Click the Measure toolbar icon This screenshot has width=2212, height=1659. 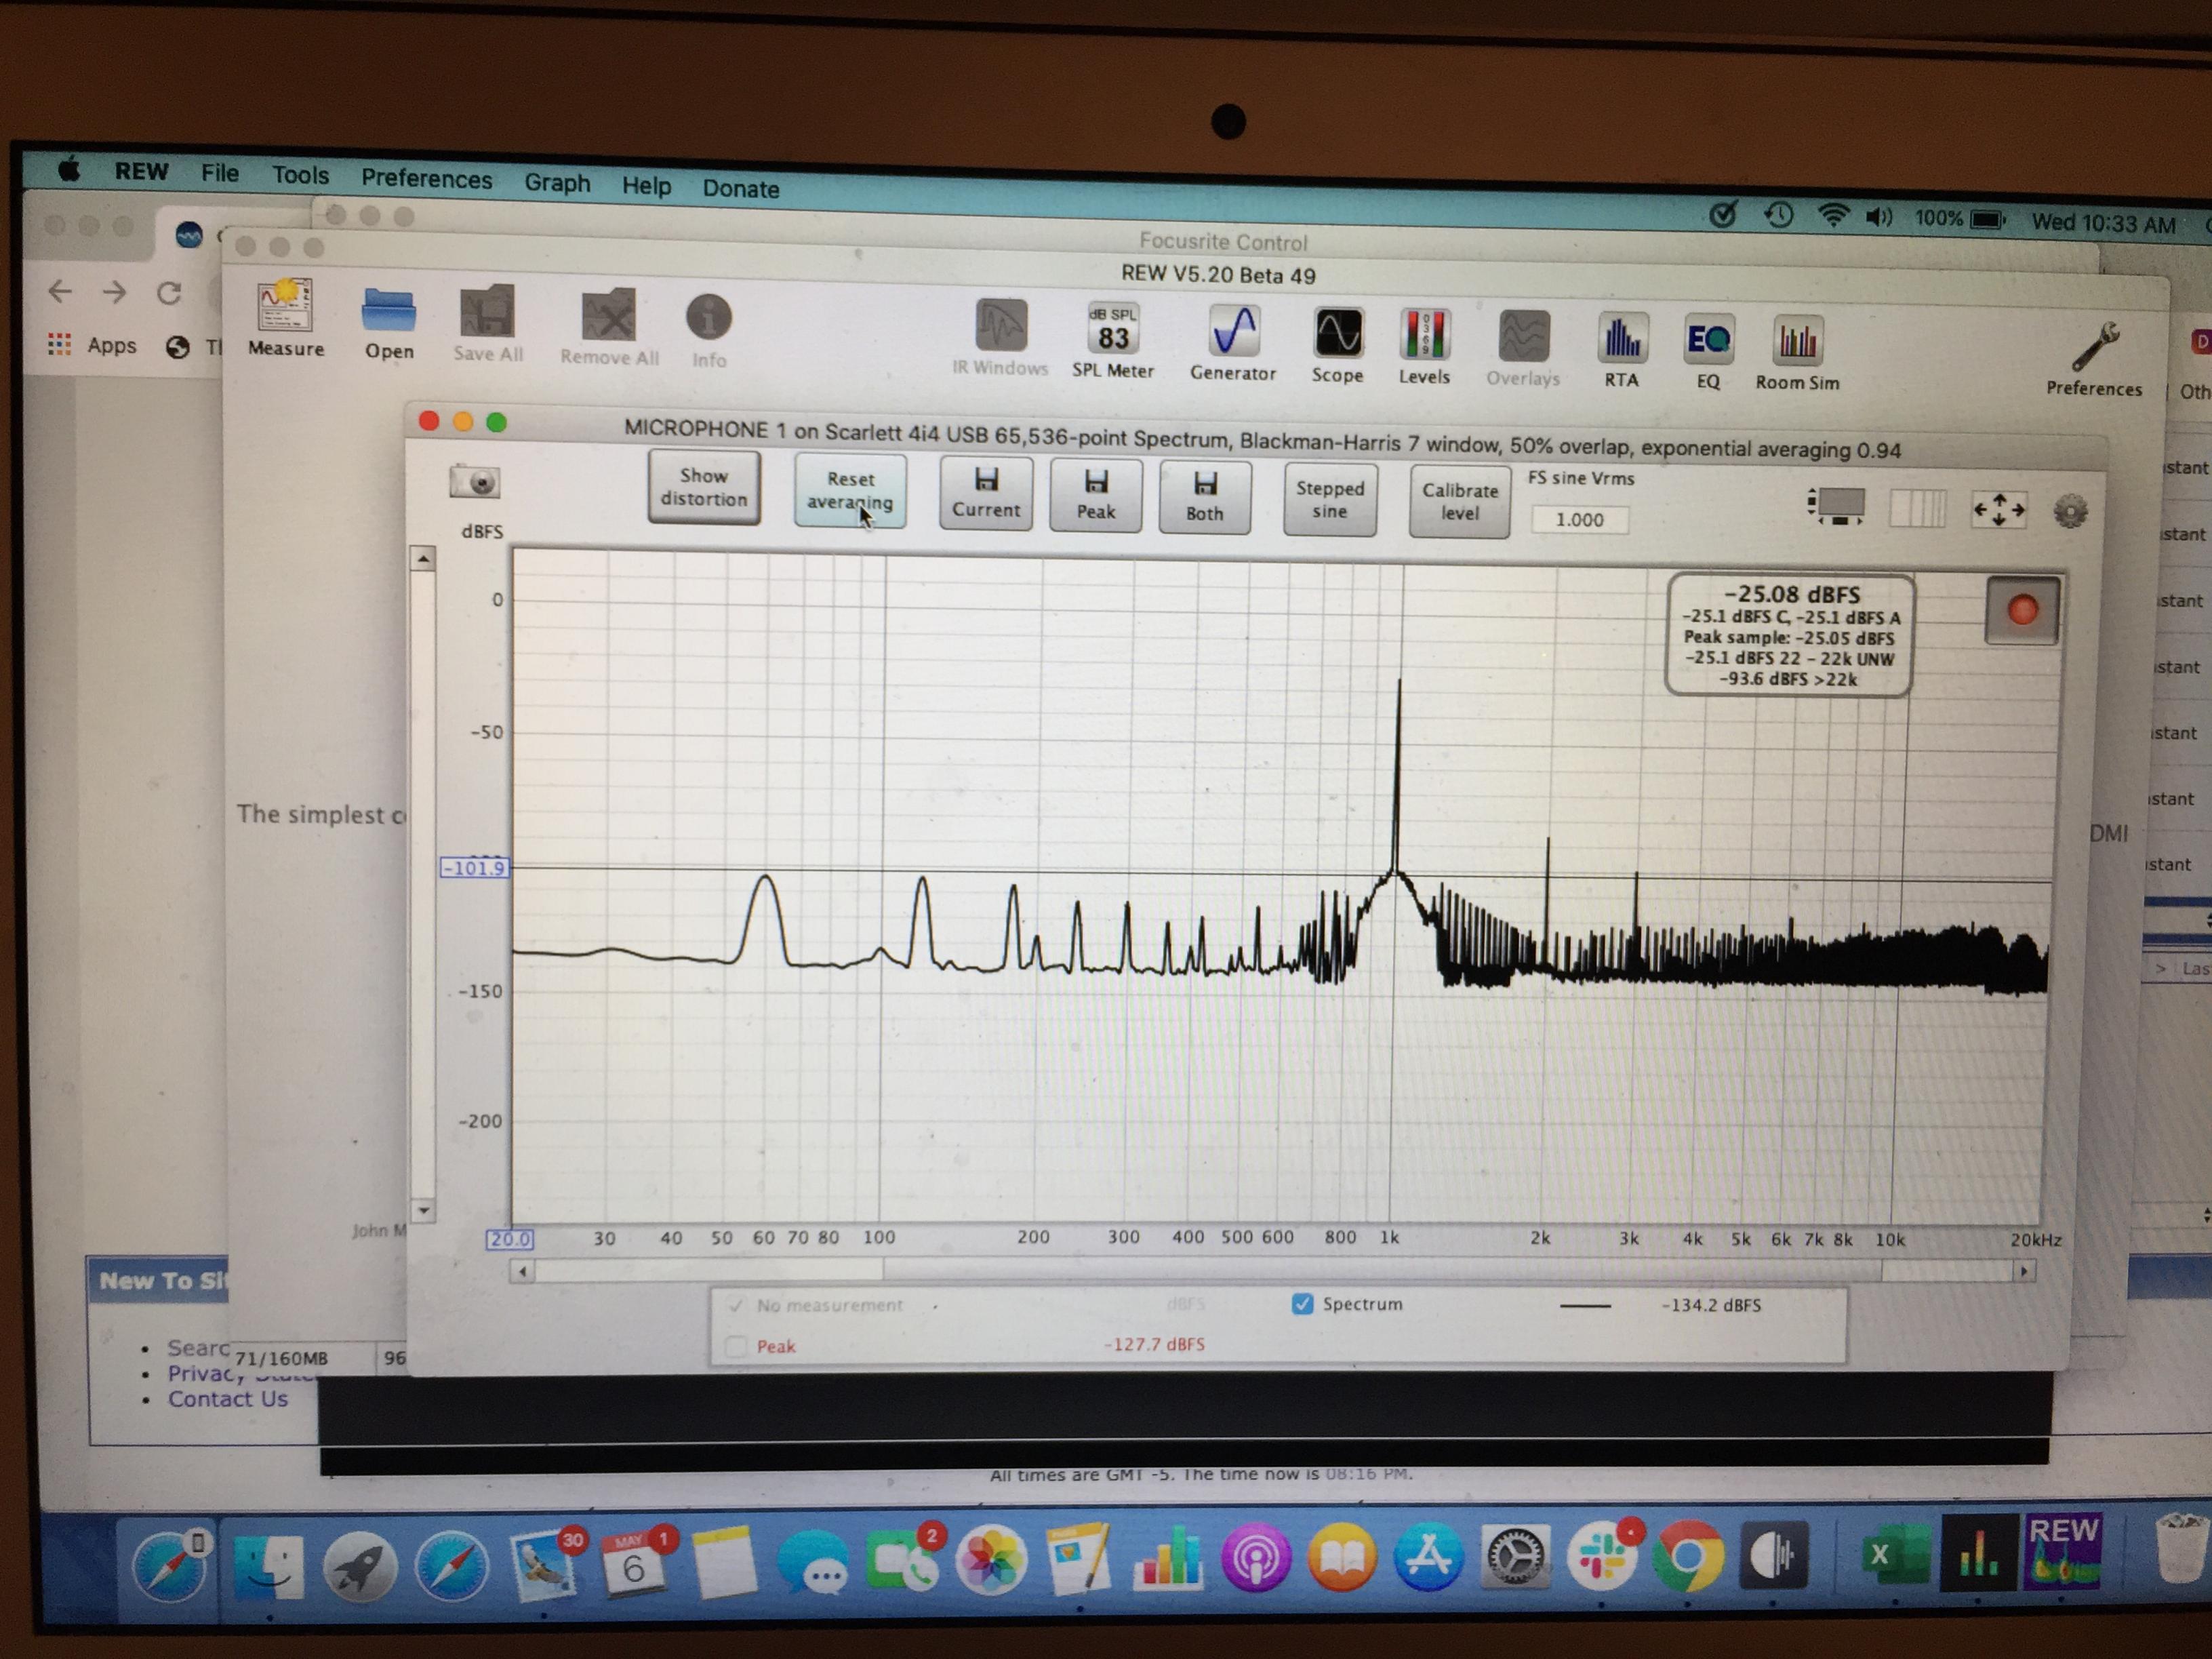[286, 319]
